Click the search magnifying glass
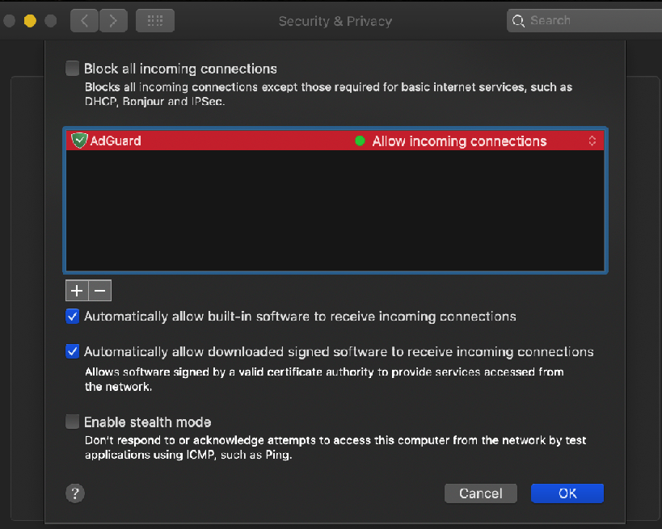This screenshot has height=529, width=662. (518, 20)
